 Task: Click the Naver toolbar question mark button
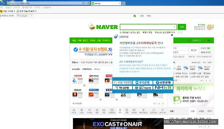click(x=31, y=16)
